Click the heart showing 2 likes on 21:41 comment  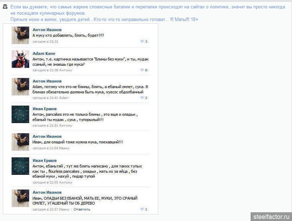click(x=142, y=98)
